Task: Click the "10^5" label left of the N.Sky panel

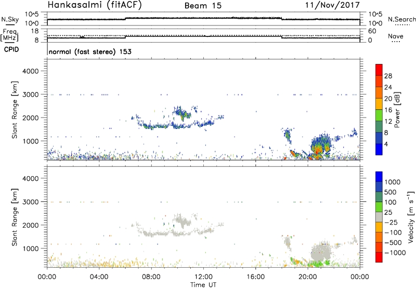Action: point(32,15)
